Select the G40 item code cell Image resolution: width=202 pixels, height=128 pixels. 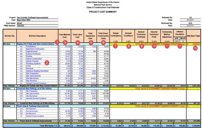[21, 81]
